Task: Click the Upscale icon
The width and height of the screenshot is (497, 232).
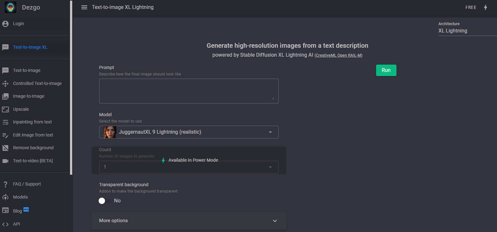Action: [x=5, y=109]
